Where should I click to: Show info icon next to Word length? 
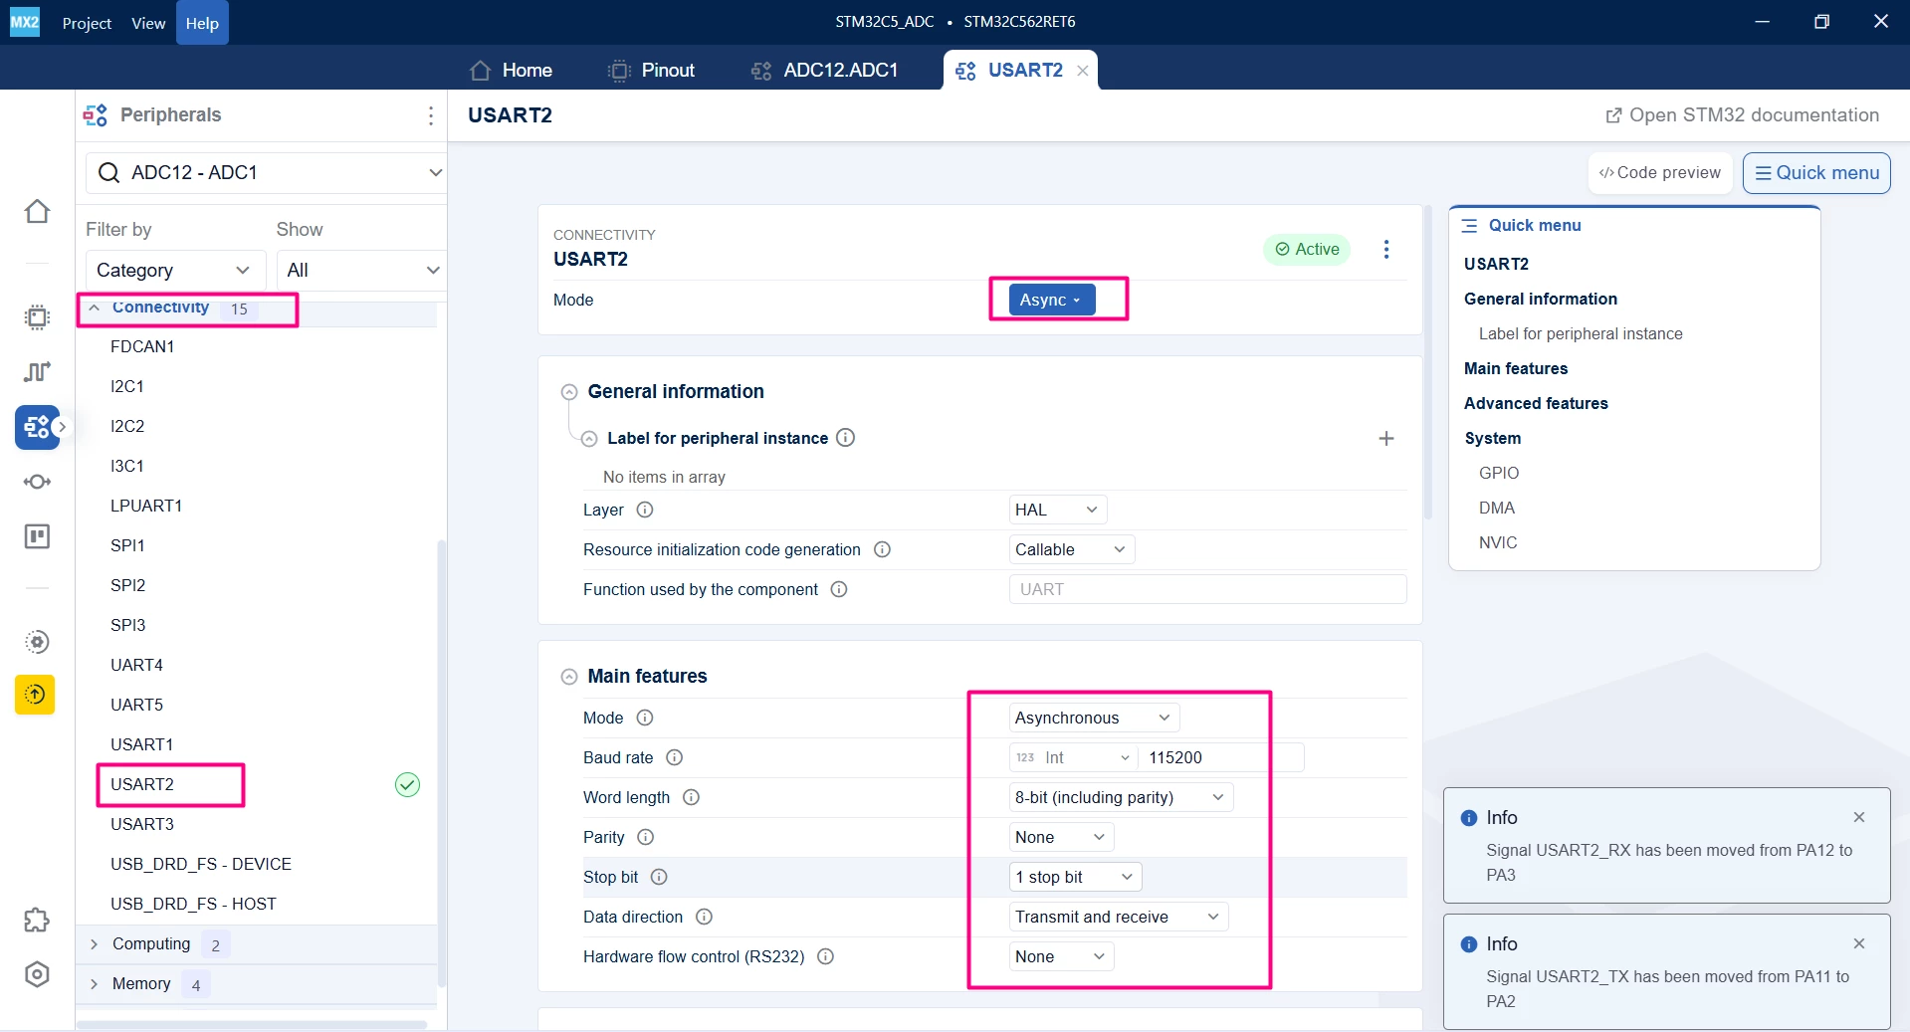[x=691, y=797]
